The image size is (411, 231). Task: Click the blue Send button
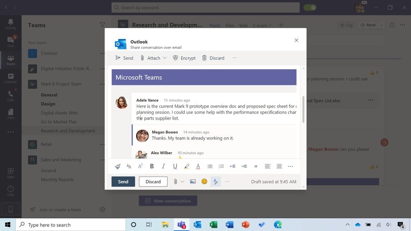pyautogui.click(x=123, y=182)
